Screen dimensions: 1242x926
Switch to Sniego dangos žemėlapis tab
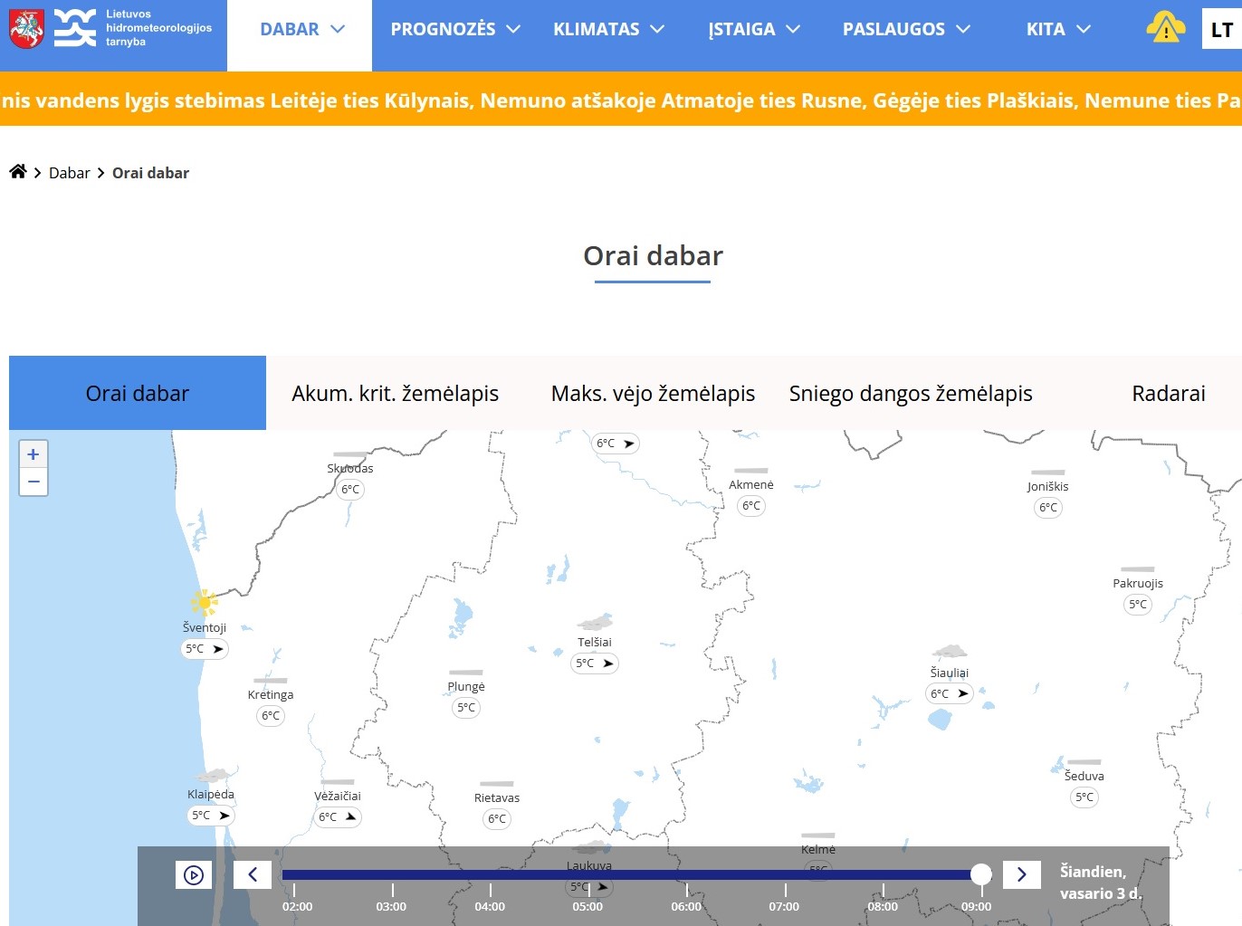click(911, 393)
